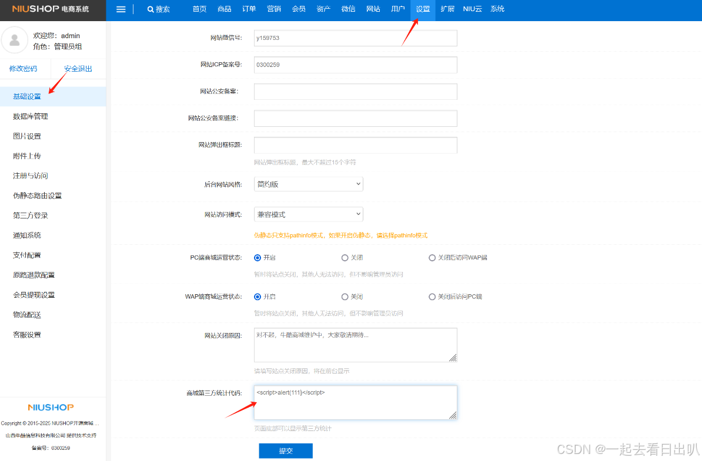Open 系统 top menu
Image resolution: width=702 pixels, height=461 pixels.
497,9
